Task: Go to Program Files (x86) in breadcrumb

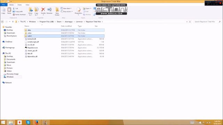Action: click(46, 22)
